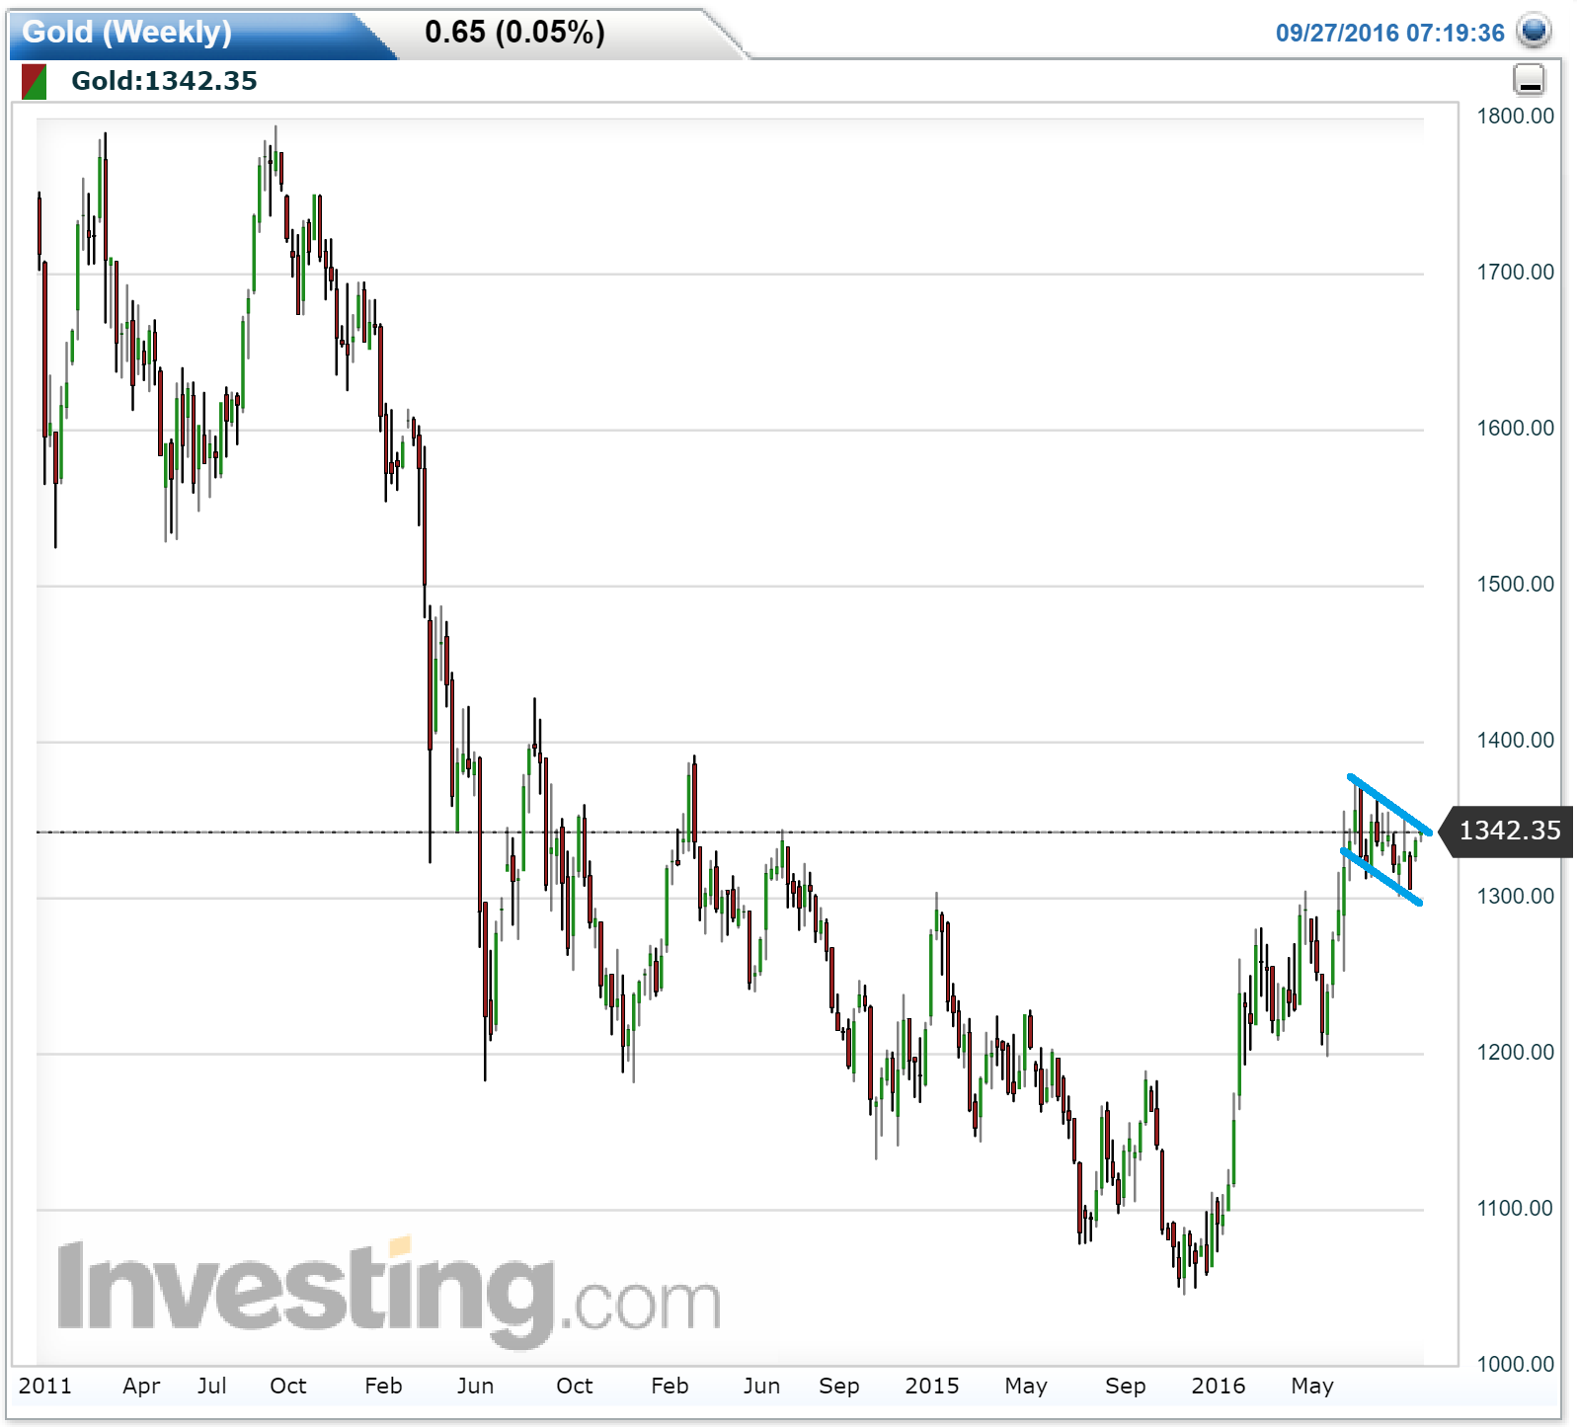Click the red-green Gold legend icon
The height and width of the screenshot is (1428, 1577).
34,81
